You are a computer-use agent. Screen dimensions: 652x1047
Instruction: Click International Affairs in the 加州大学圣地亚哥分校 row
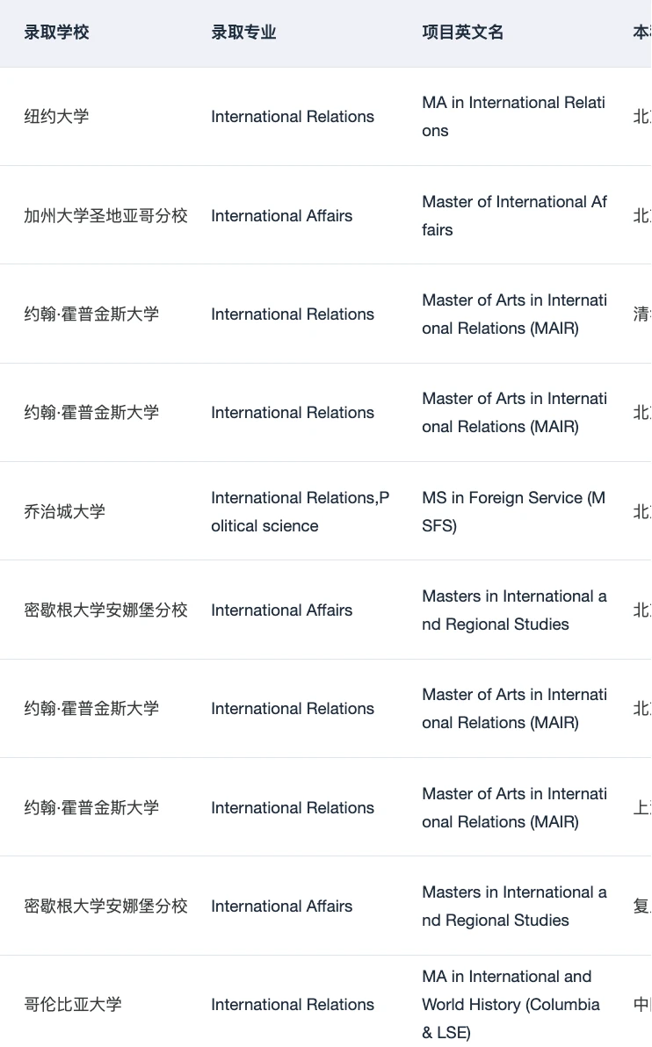[x=282, y=216]
